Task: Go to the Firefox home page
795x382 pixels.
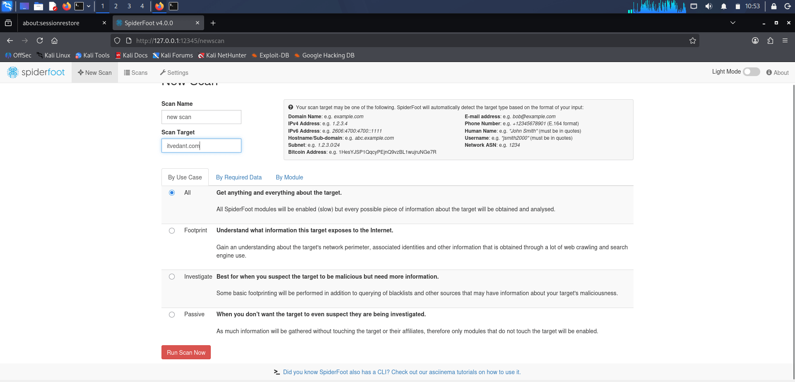Action: [54, 41]
